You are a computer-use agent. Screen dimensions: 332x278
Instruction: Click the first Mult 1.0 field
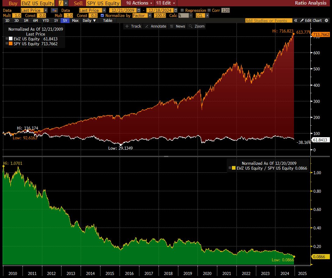pyautogui.click(x=16, y=15)
